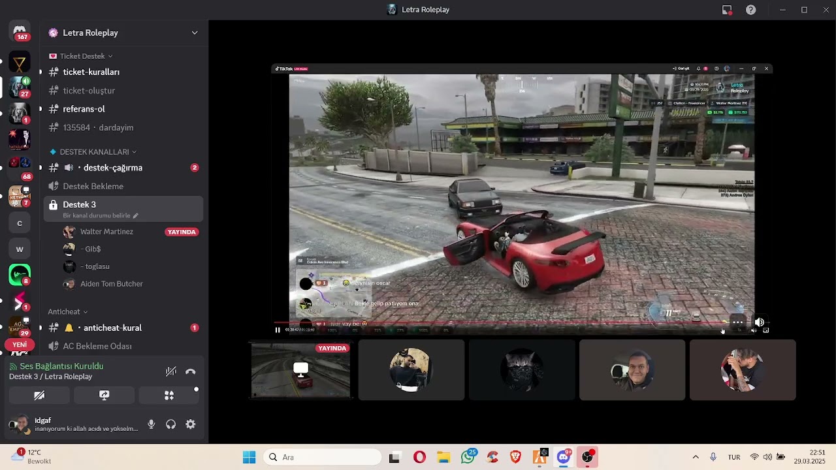Select the last participant tile with tattooed avatar
Screen dimensions: 836x470
[743, 370]
